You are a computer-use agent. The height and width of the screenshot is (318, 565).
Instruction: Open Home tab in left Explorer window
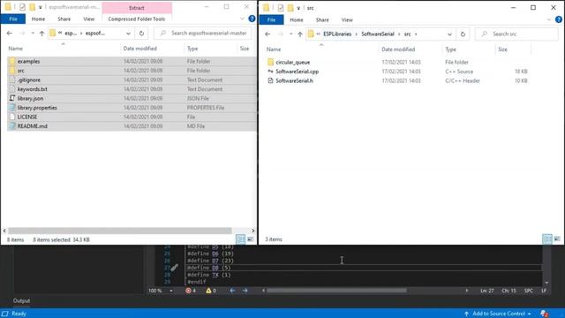coord(38,19)
